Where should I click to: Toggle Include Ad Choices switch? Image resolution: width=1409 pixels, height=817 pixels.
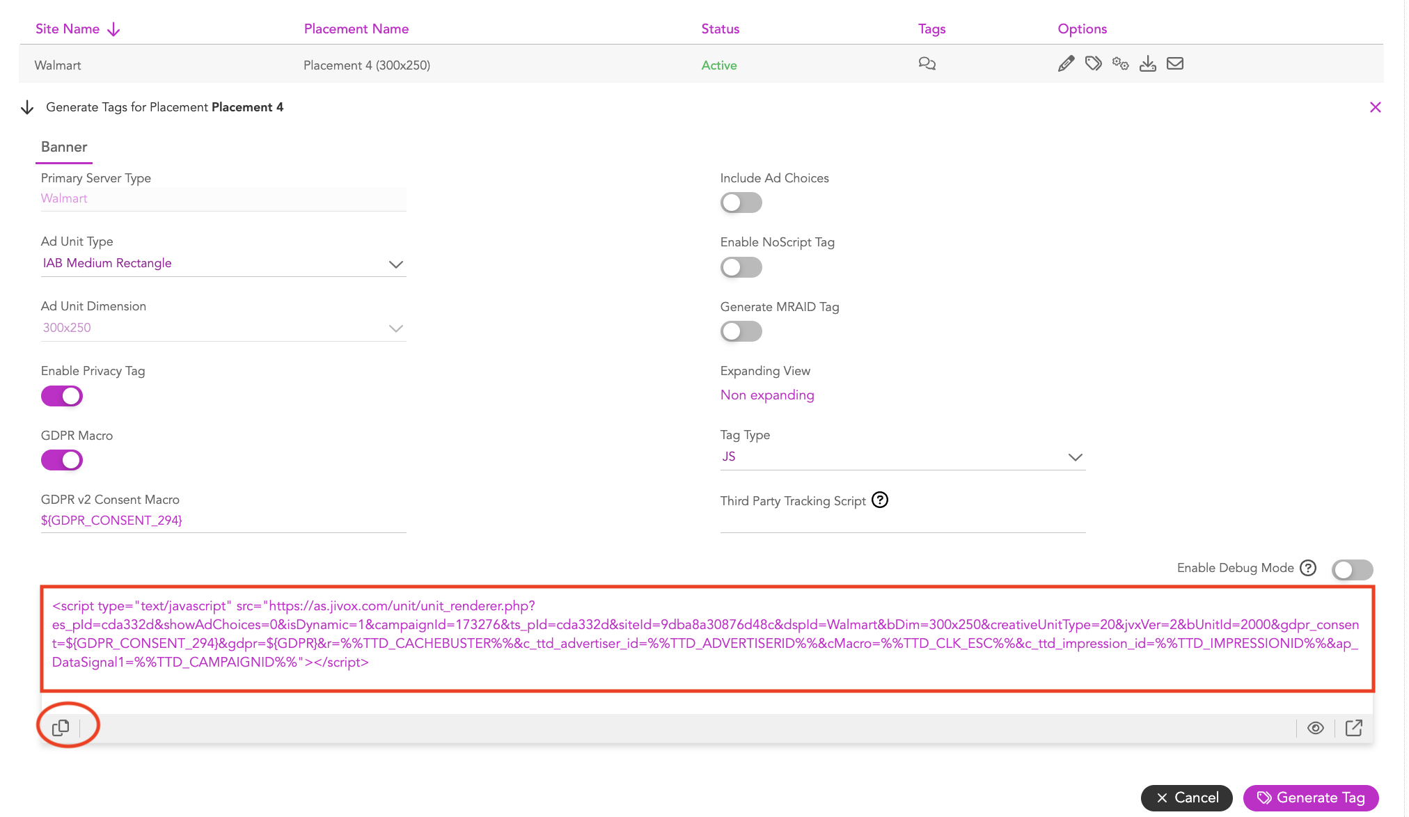(x=741, y=203)
